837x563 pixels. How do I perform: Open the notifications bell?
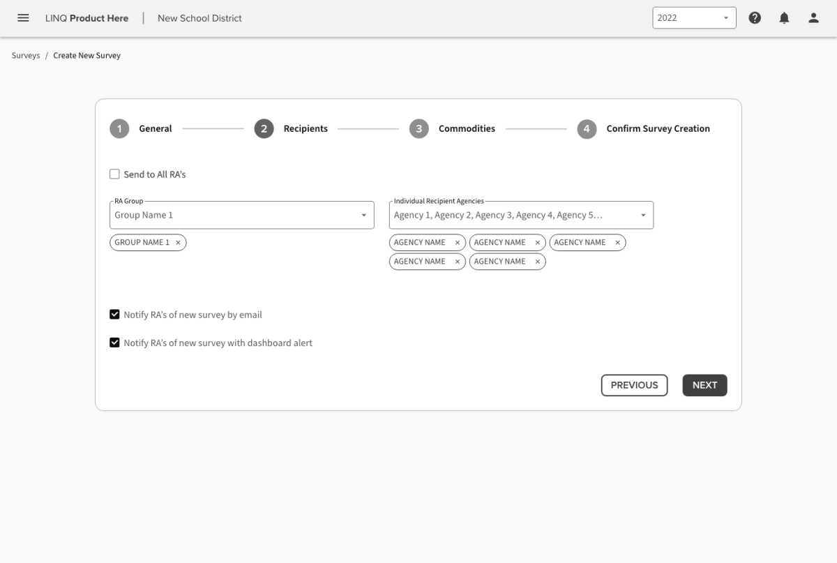784,18
